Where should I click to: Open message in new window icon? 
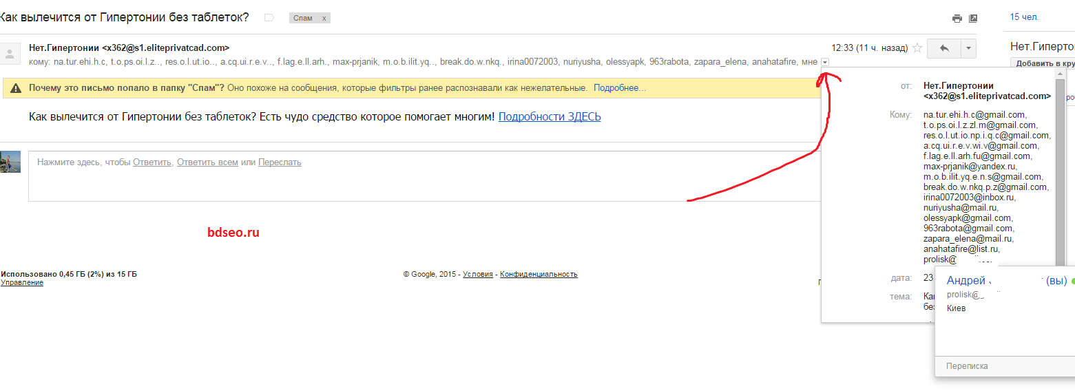tap(973, 19)
